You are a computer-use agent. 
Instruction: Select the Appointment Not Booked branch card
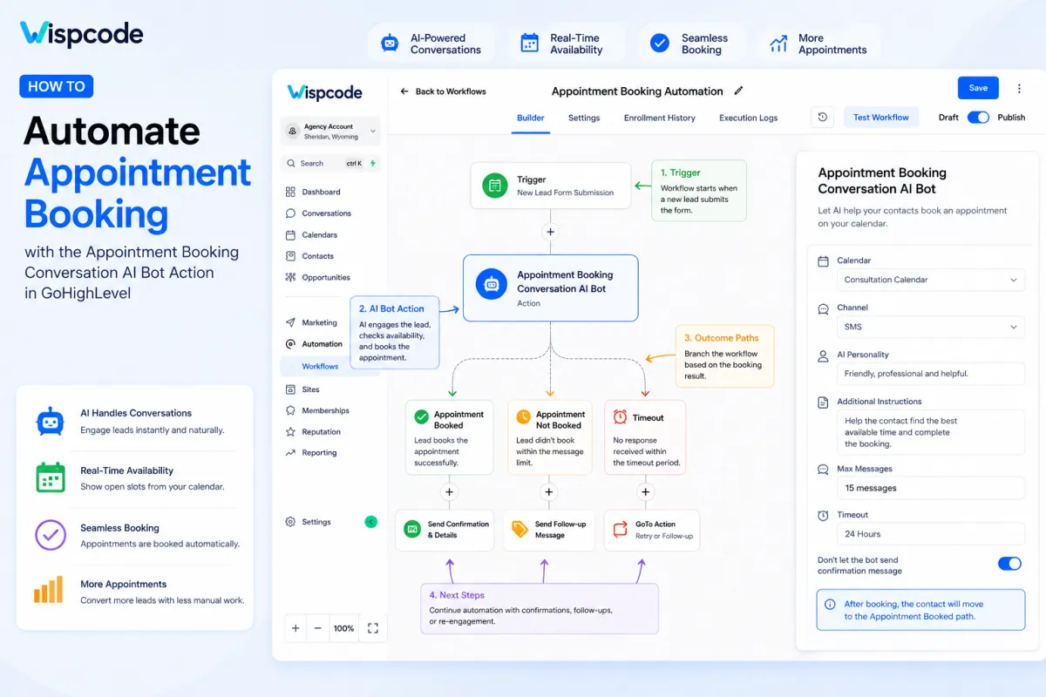[549, 437]
